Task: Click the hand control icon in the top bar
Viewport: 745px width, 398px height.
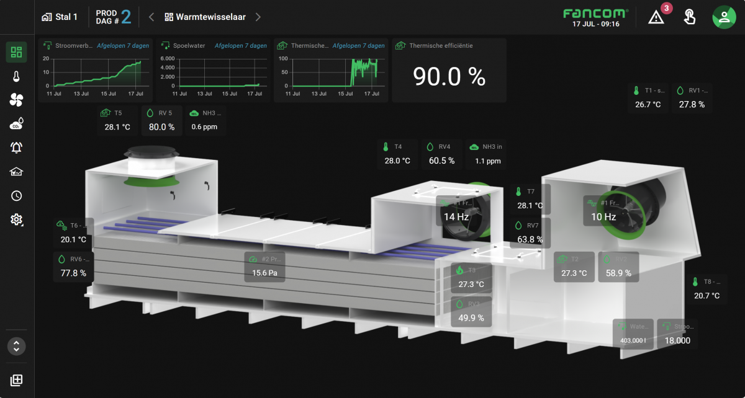Action: (x=689, y=17)
